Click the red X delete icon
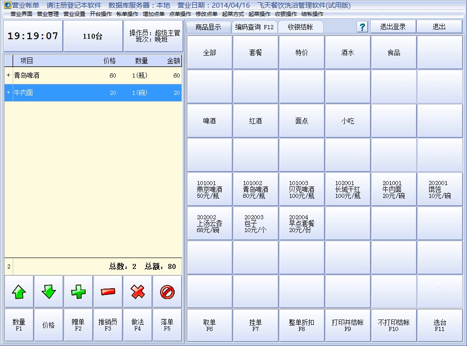 coord(138,292)
